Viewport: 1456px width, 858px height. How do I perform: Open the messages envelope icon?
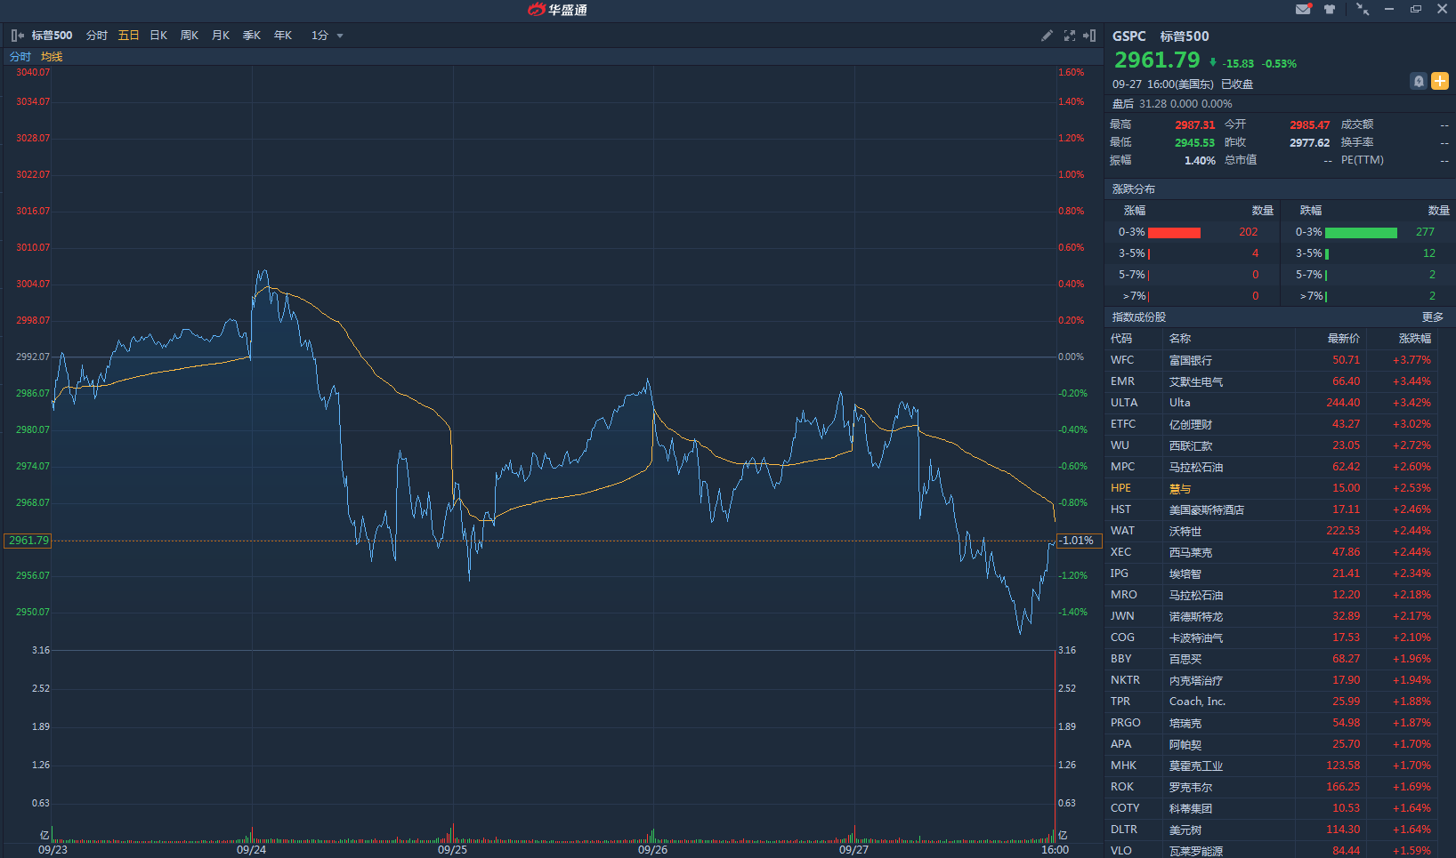1303,9
